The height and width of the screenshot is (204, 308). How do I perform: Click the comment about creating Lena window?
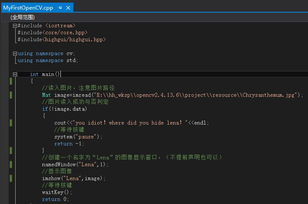tap(132, 157)
